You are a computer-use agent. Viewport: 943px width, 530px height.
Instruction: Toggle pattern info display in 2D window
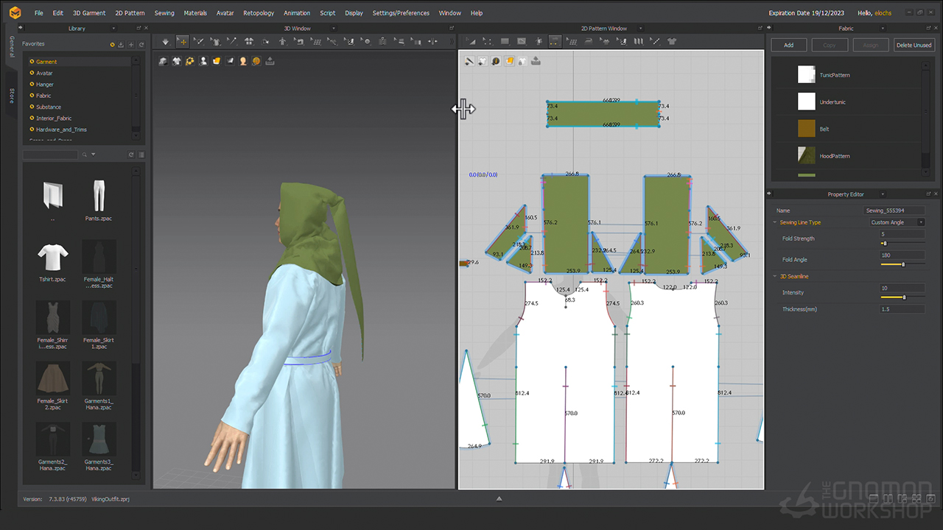tap(495, 61)
